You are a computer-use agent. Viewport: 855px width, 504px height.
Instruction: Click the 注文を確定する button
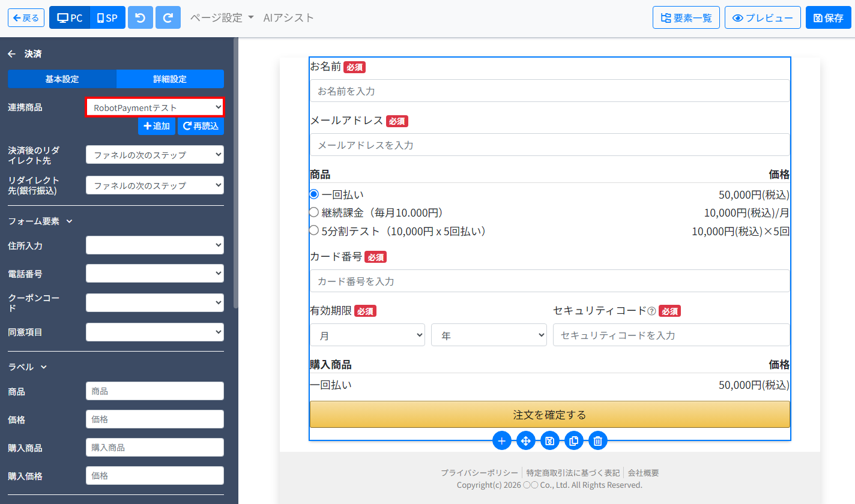[549, 415]
